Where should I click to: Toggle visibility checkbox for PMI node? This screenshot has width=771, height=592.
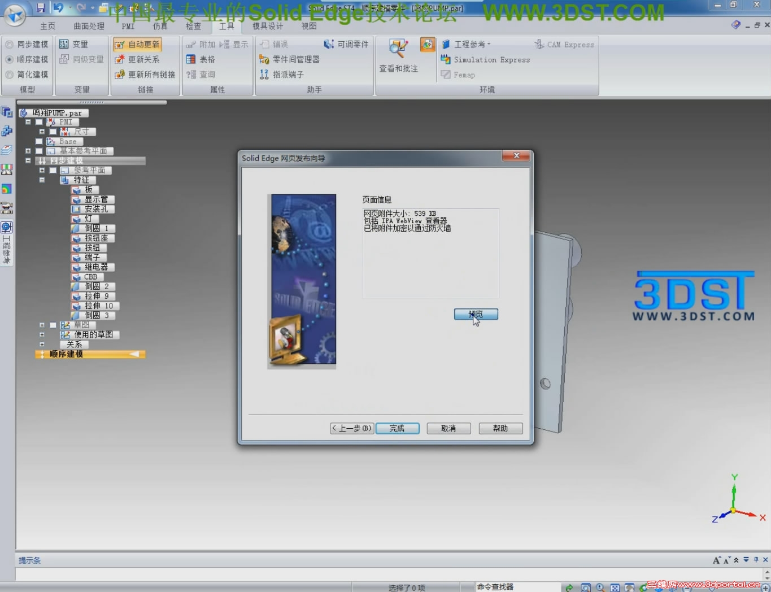[x=39, y=122]
